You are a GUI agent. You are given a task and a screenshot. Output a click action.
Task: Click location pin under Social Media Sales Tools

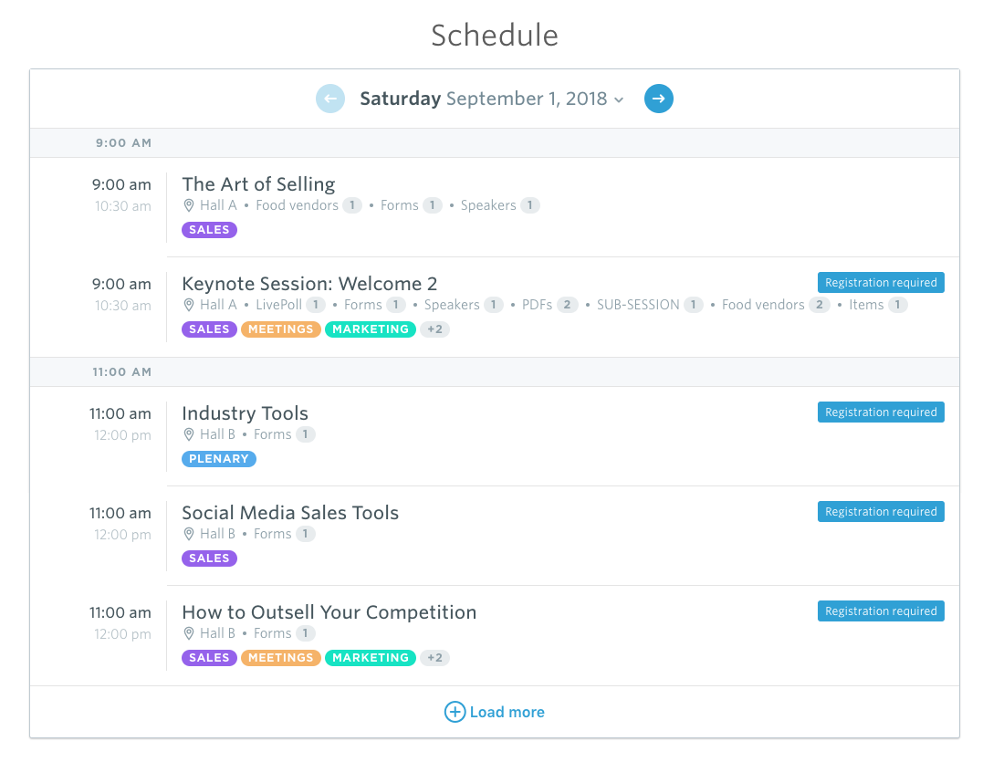coord(189,534)
